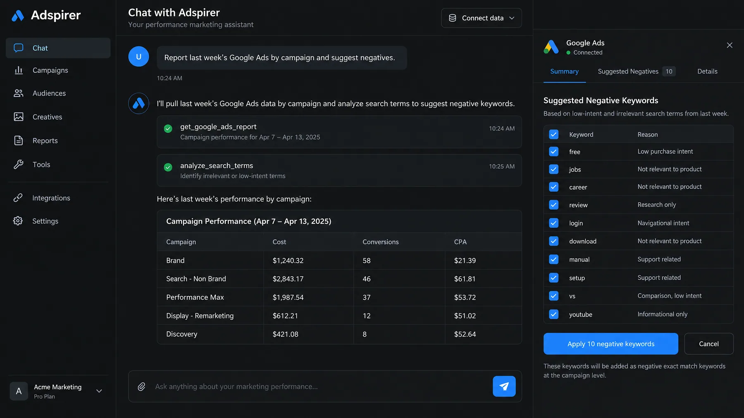Screen dimensions: 744x418
Task: Uncheck the 'youtube' keyword checkbox
Action: (553, 314)
